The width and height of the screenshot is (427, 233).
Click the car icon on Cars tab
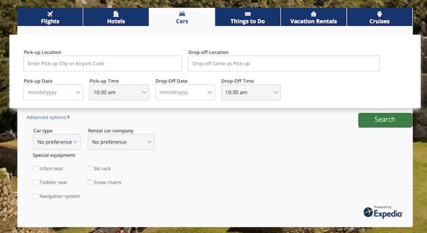pyautogui.click(x=182, y=14)
